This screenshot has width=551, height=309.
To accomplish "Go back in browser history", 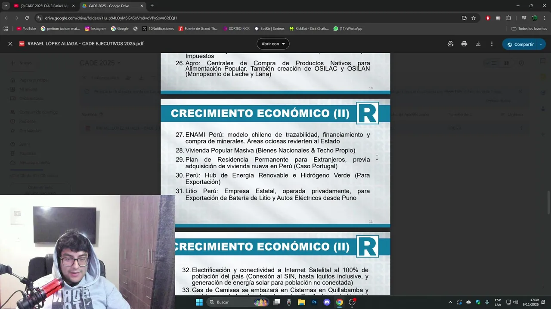I will (x=6, y=18).
